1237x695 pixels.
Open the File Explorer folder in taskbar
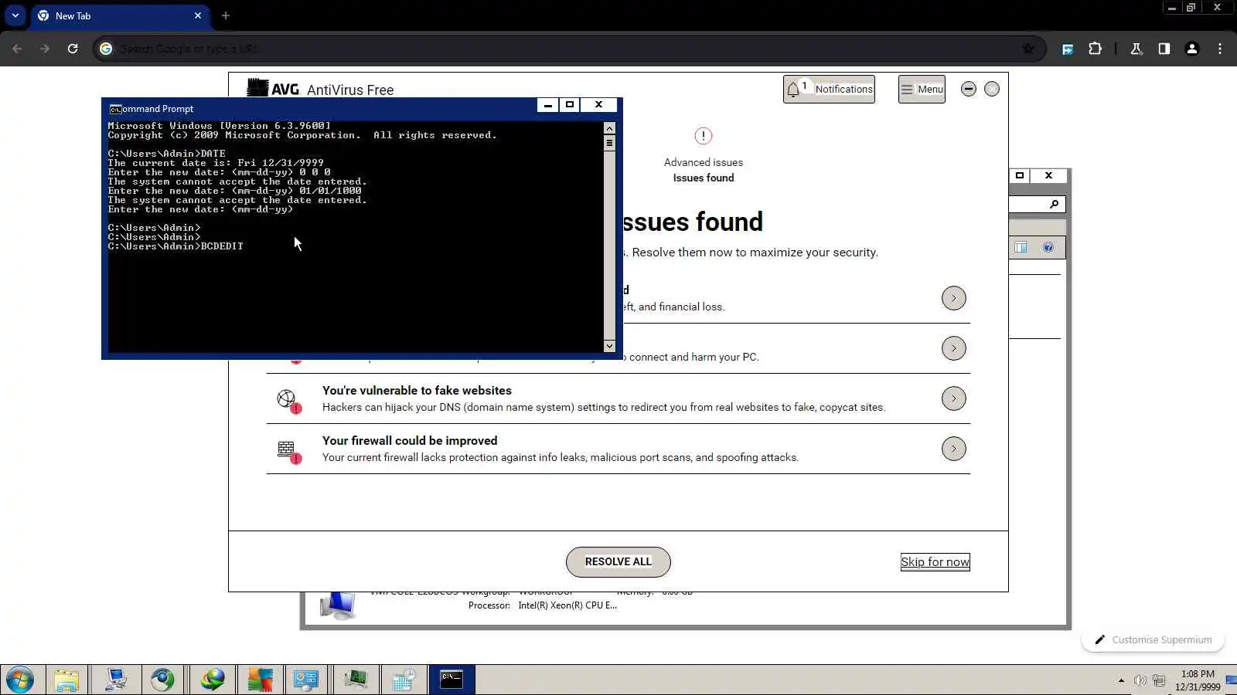tap(66, 680)
